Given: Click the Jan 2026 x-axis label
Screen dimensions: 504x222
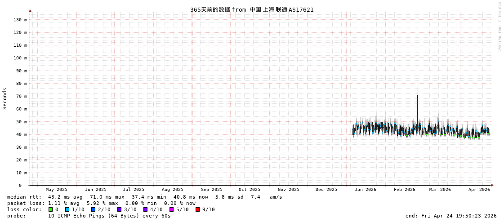Looking at the screenshot, I should click(x=365, y=190).
